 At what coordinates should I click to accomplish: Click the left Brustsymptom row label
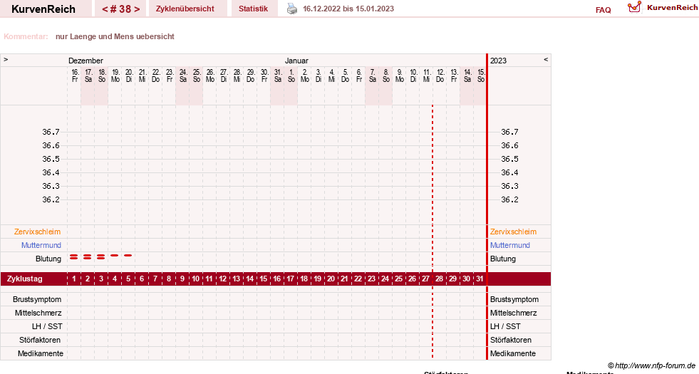(37, 300)
